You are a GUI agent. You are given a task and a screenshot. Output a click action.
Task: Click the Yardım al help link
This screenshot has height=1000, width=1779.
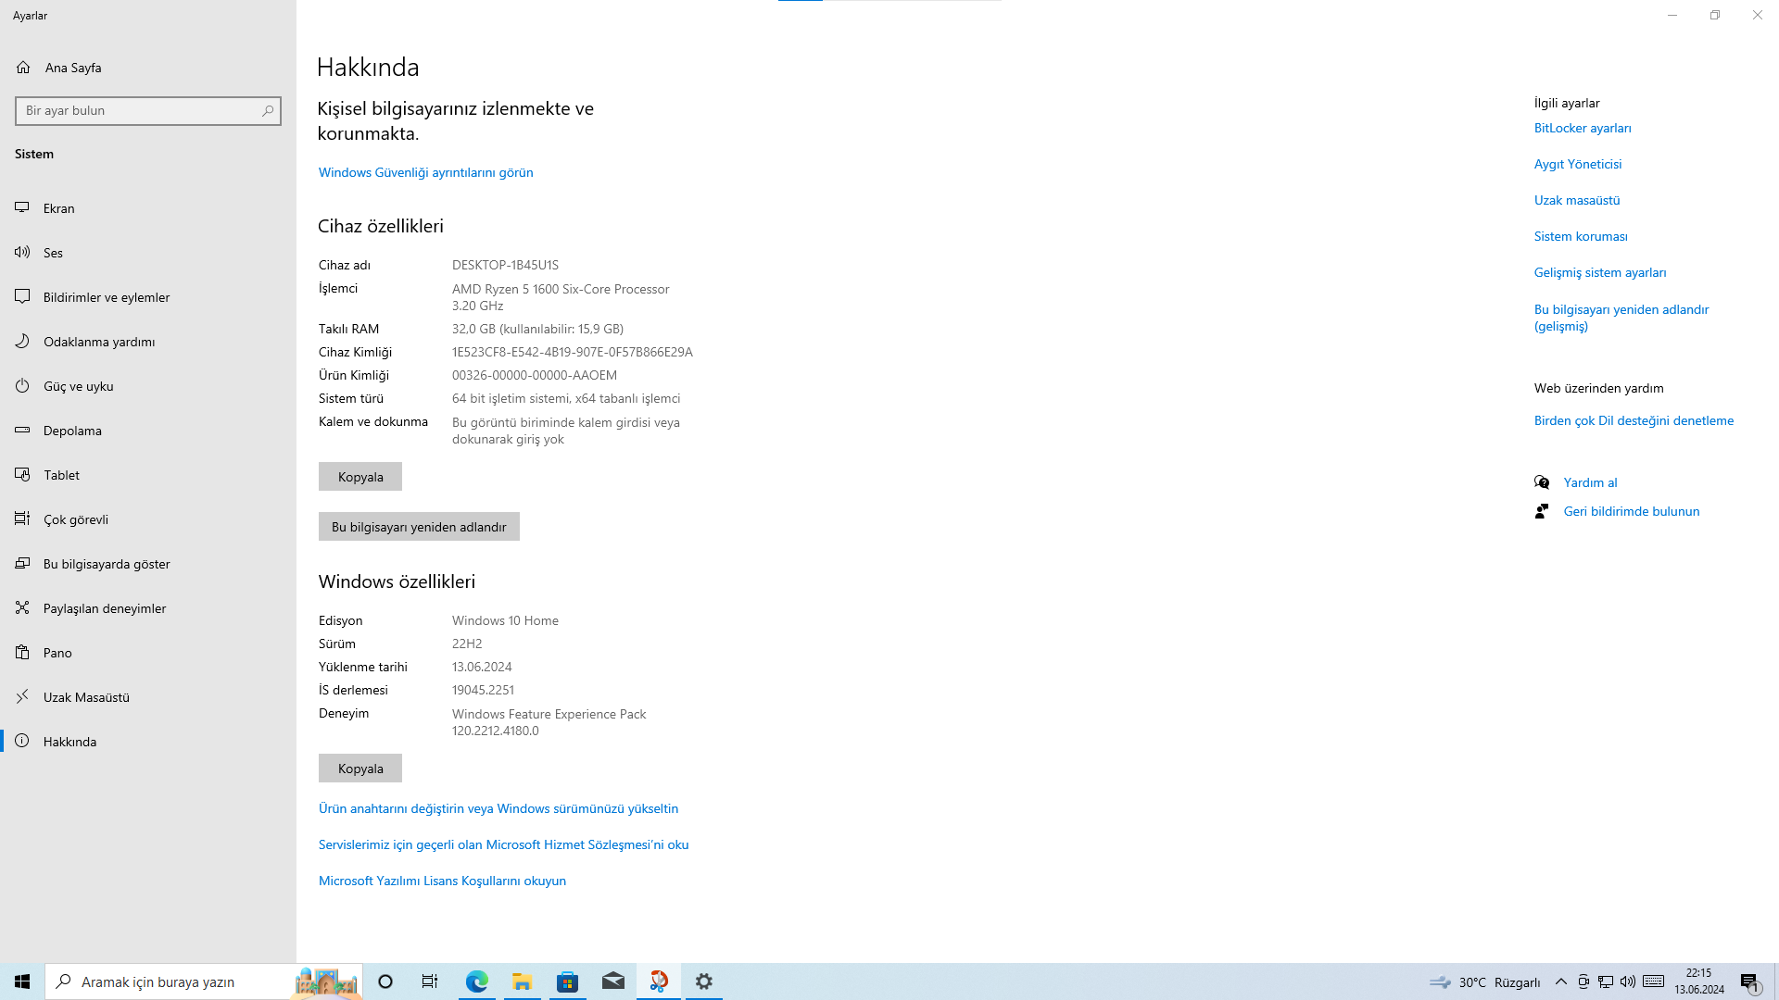(x=1590, y=482)
